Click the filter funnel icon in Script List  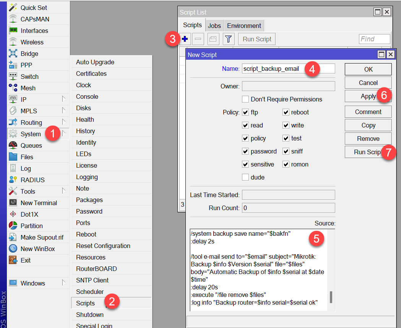pyautogui.click(x=228, y=39)
